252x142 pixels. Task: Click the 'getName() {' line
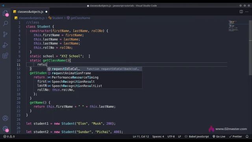40,103
